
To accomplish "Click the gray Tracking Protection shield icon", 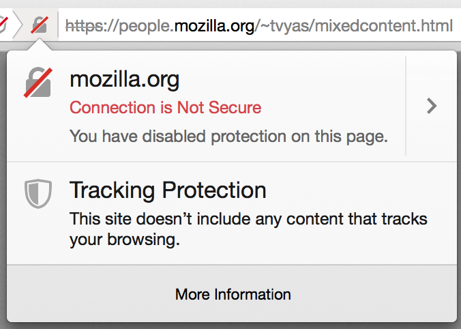I will (x=38, y=194).
